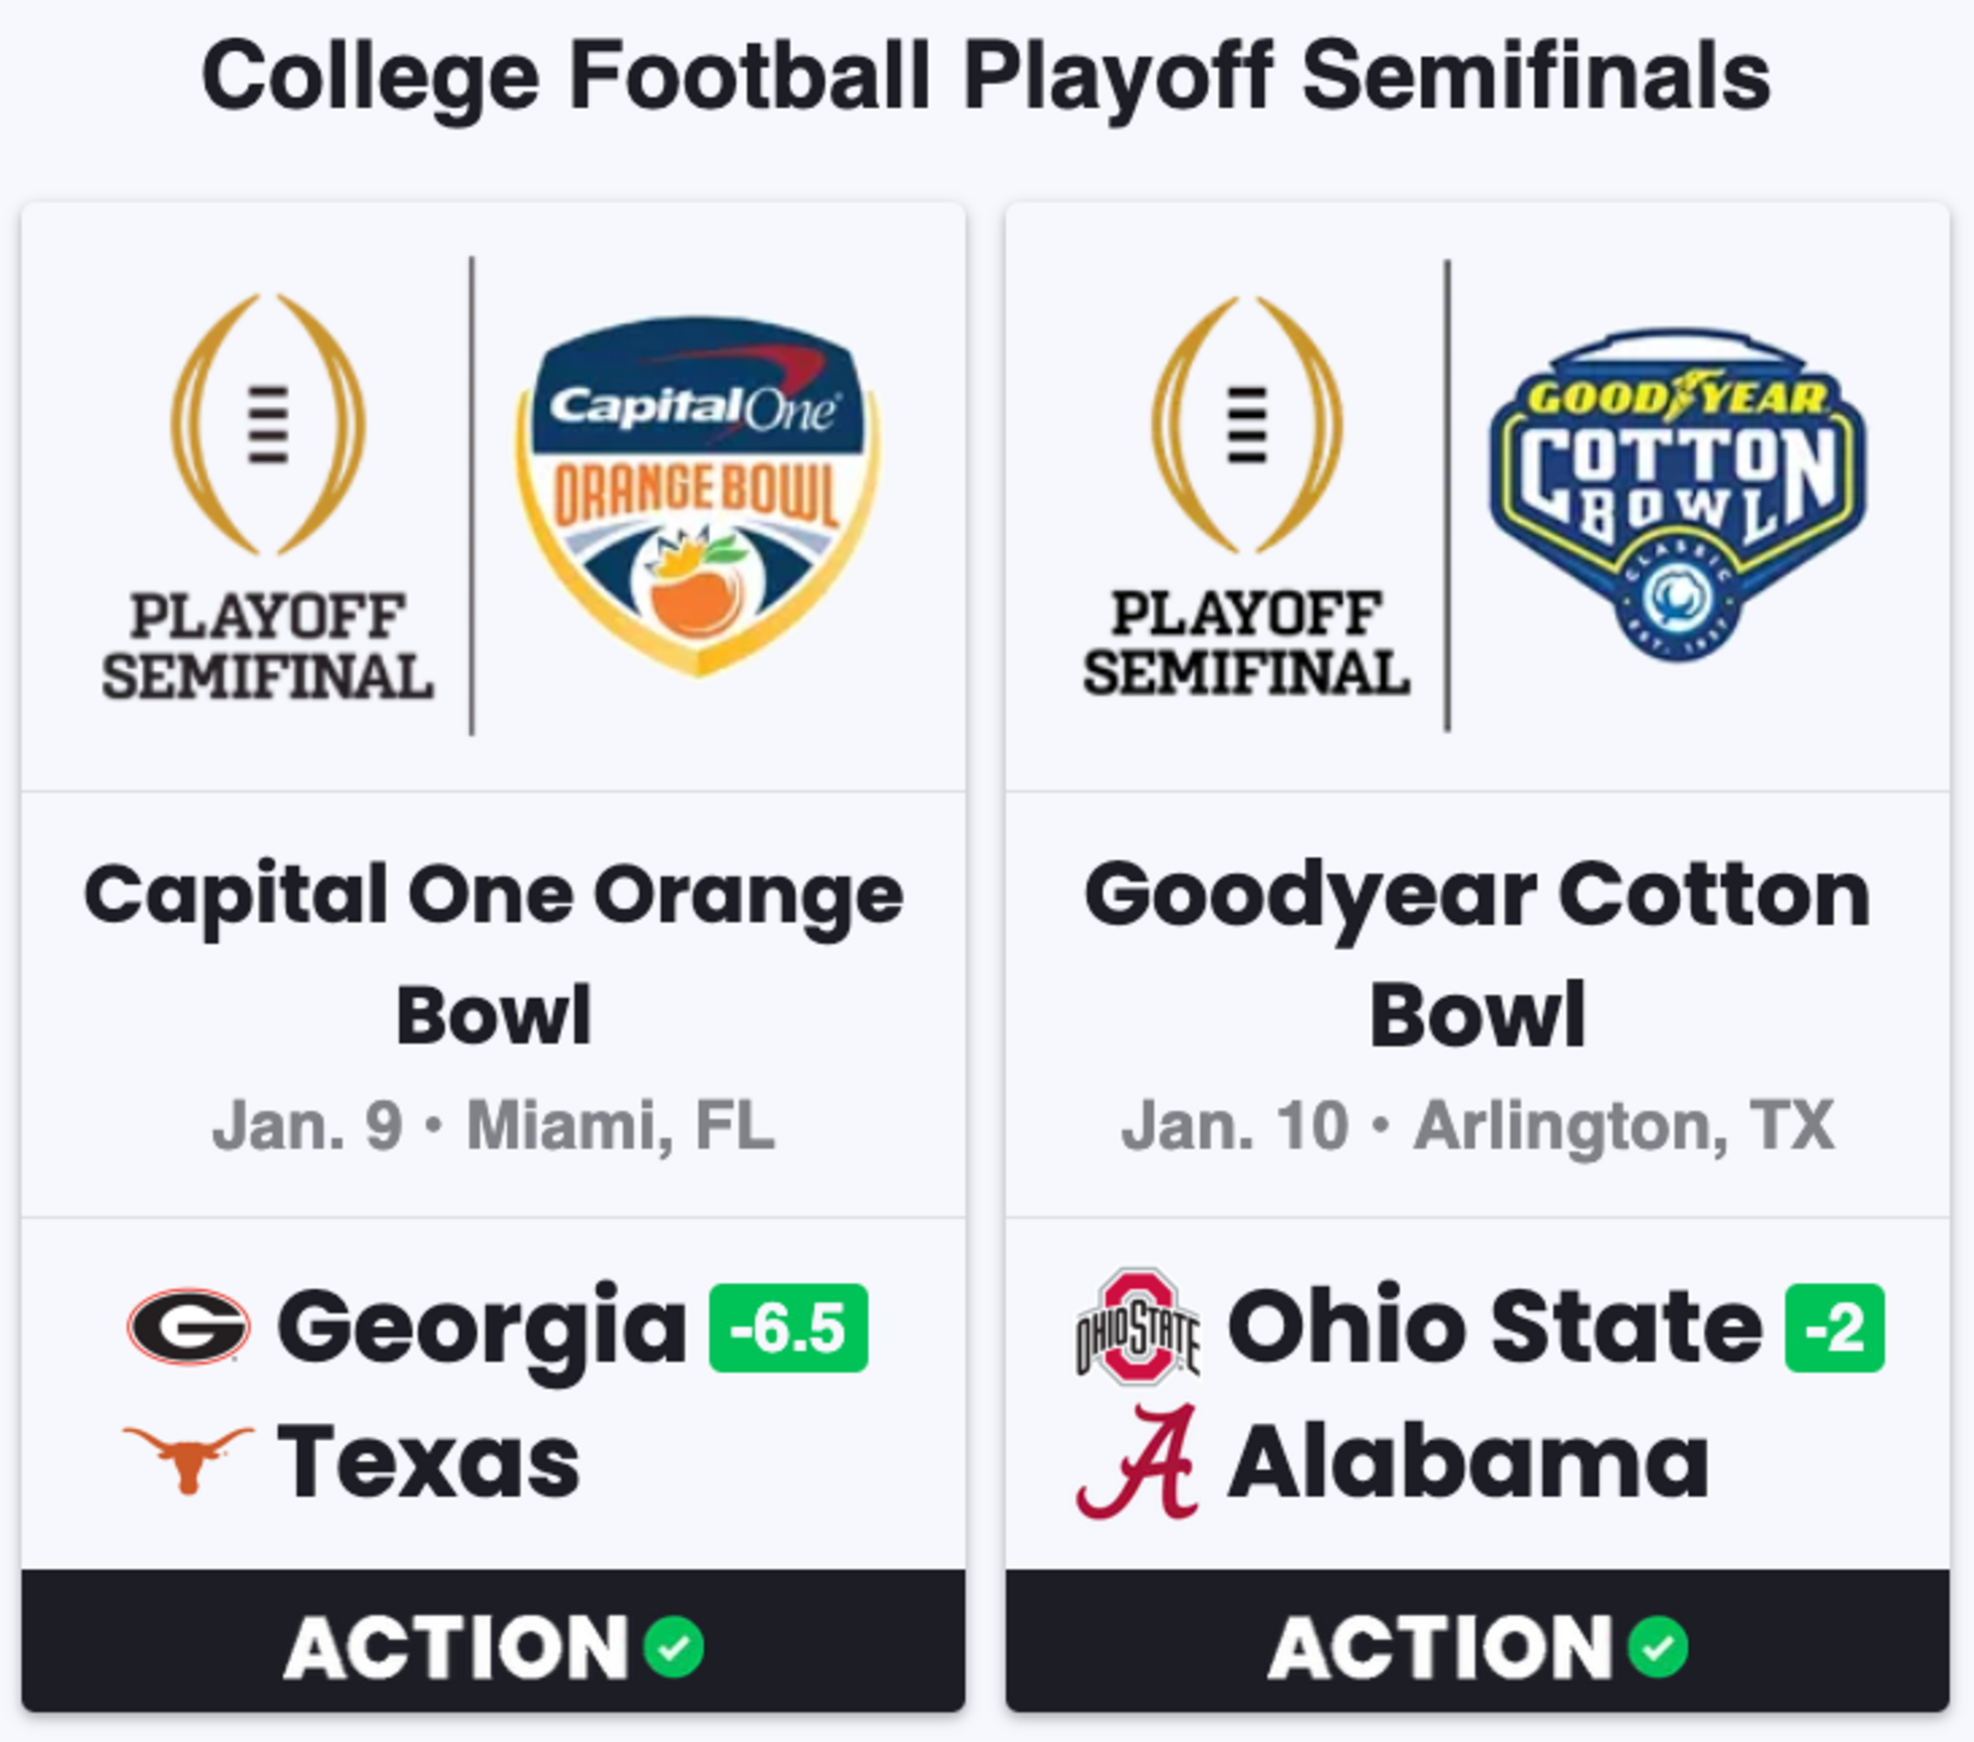This screenshot has height=1742, width=1974.
Task: Open the Goodyear Cotton Bowl title
Action: [x=1477, y=954]
